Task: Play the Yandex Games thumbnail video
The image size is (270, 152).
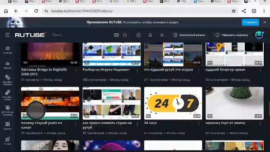Action: 235,54
